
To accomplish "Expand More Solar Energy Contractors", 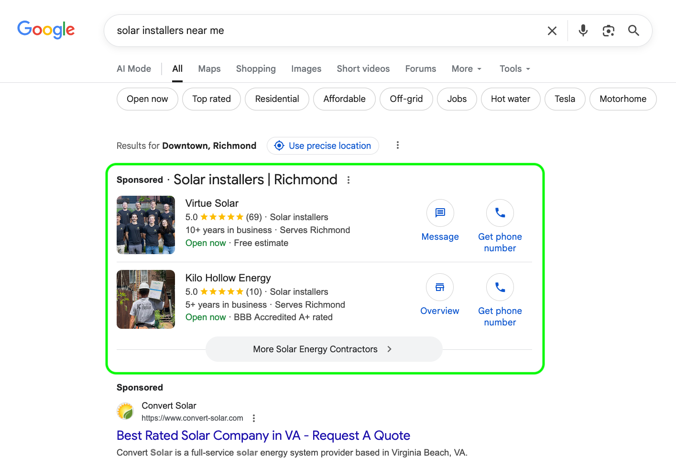I will pyautogui.click(x=324, y=349).
